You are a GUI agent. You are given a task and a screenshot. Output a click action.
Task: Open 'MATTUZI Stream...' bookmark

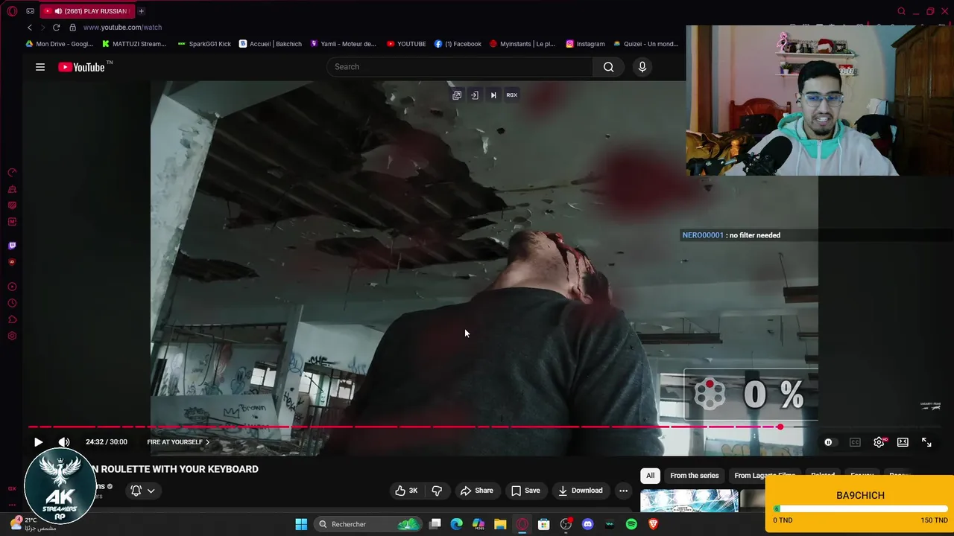point(133,44)
